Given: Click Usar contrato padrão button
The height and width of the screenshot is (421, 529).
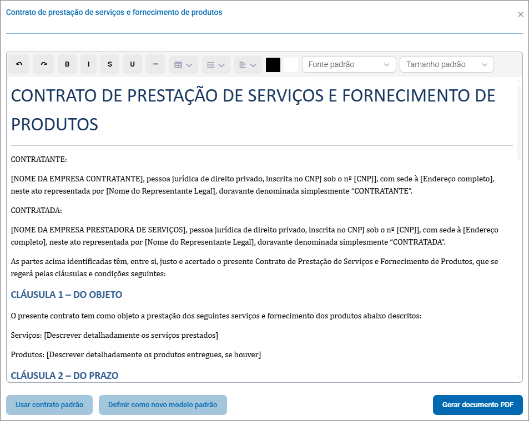Looking at the screenshot, I should (x=49, y=405).
